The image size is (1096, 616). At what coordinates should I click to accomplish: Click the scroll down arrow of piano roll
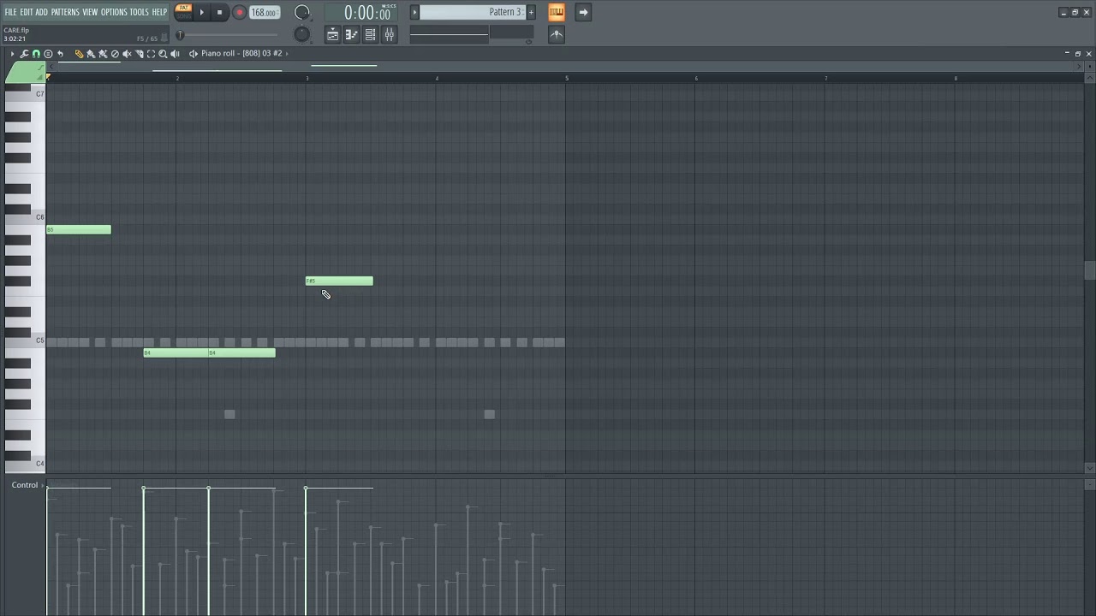pyautogui.click(x=1089, y=468)
